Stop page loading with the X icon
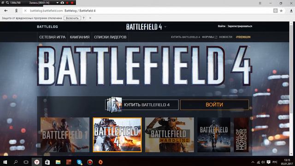Image resolution: width=295 pixels, height=166 pixels. (25, 11)
